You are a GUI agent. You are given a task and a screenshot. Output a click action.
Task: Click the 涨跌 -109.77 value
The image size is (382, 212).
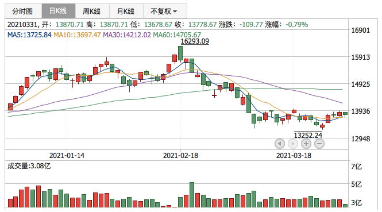tap(251, 25)
